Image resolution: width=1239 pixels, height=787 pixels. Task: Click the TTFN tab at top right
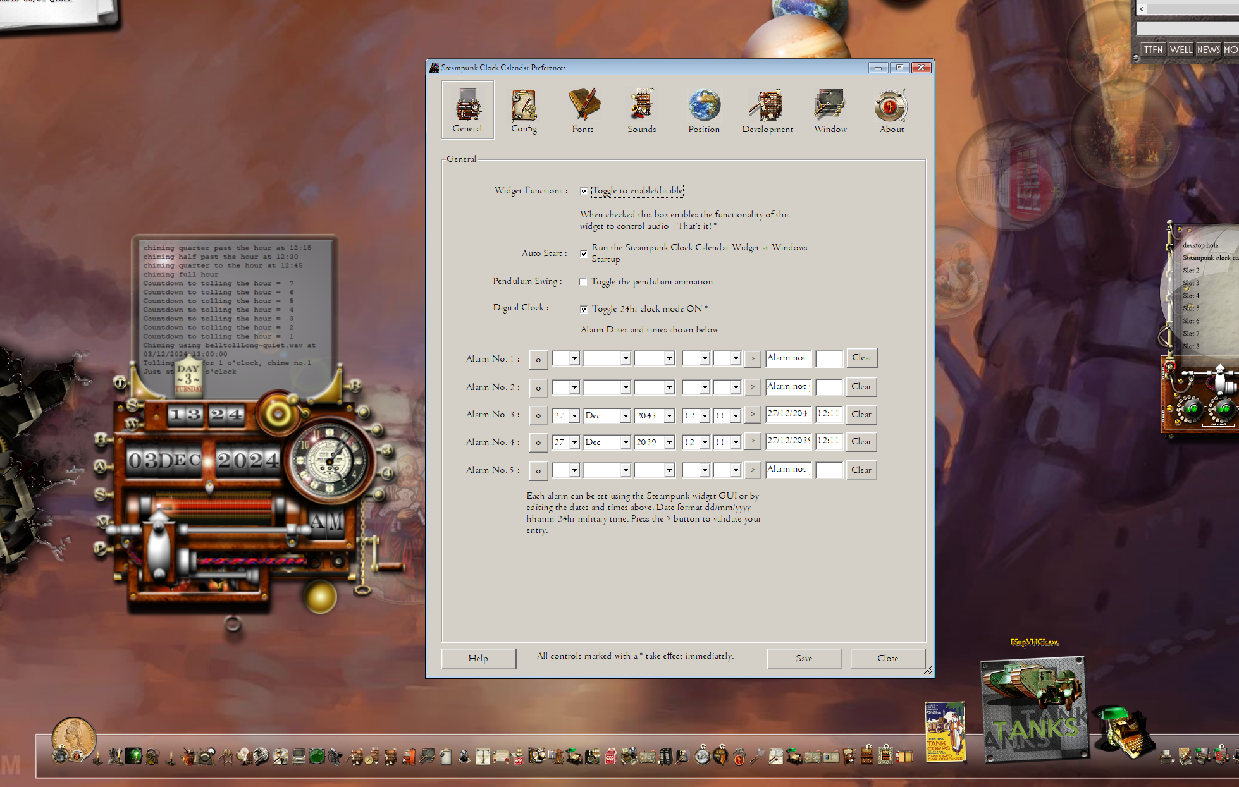point(1153,49)
